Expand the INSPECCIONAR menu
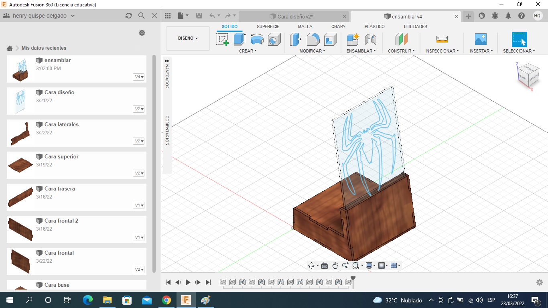548x308 pixels. (442, 51)
